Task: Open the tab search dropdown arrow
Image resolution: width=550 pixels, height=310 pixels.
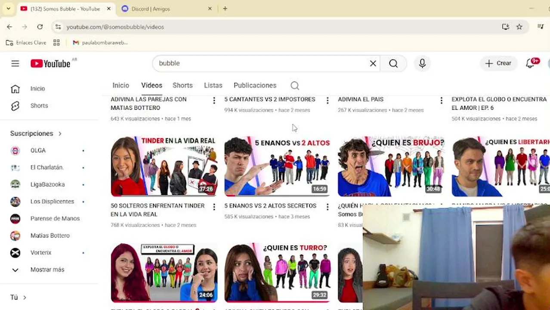Action: pyautogui.click(x=8, y=9)
